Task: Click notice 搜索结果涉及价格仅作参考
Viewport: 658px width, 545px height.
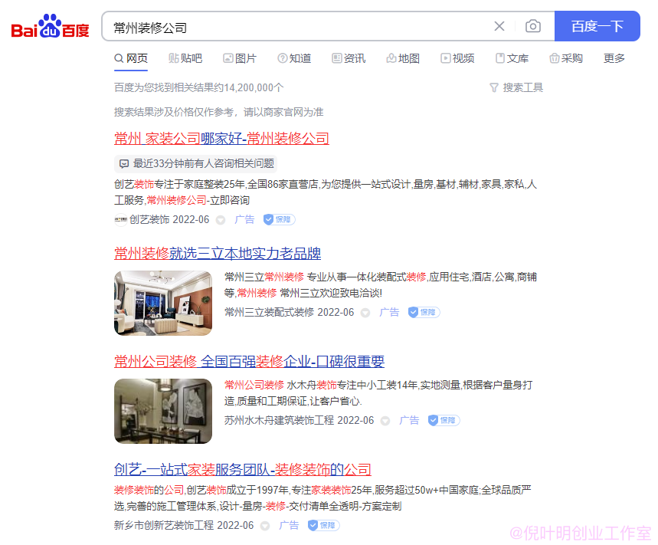Action: coord(218,112)
